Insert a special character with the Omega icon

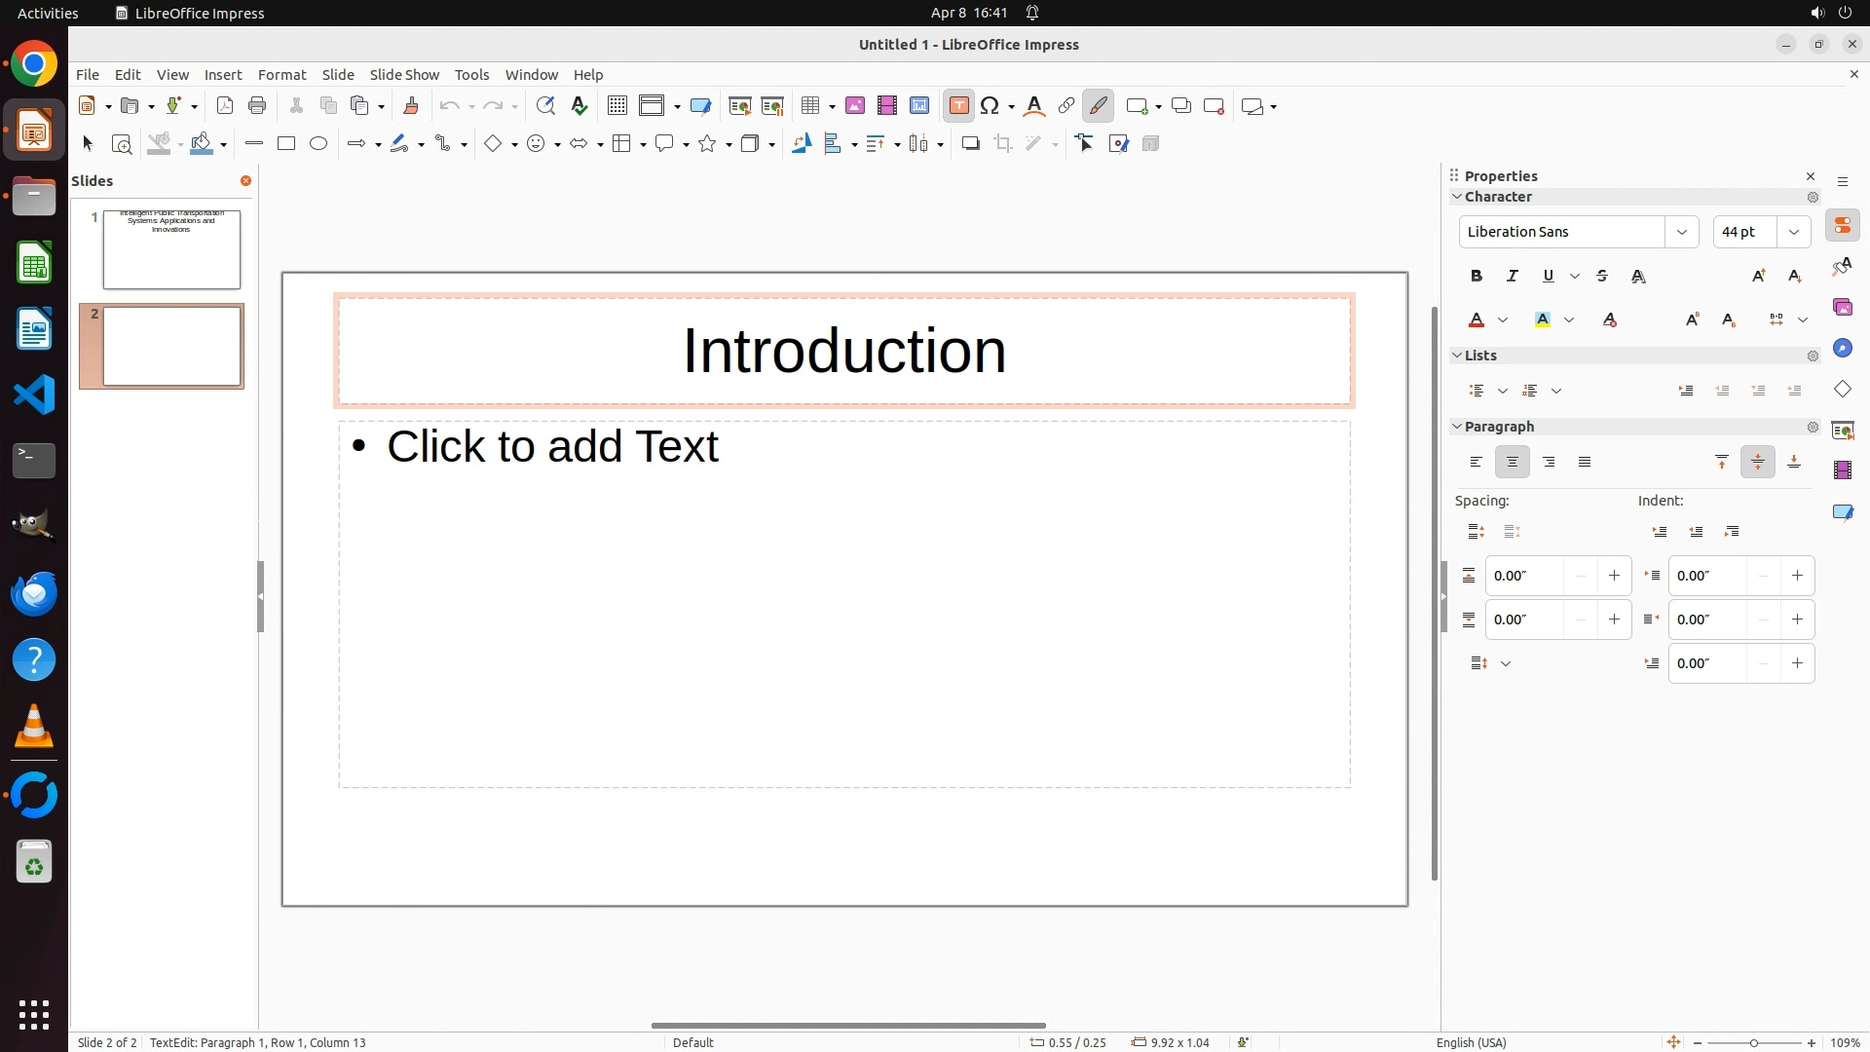tap(990, 106)
